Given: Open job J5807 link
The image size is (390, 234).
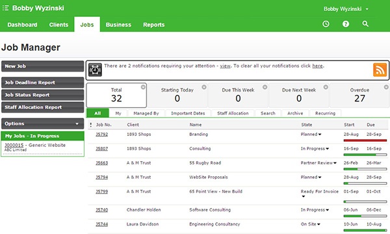Looking at the screenshot, I should (102, 149).
